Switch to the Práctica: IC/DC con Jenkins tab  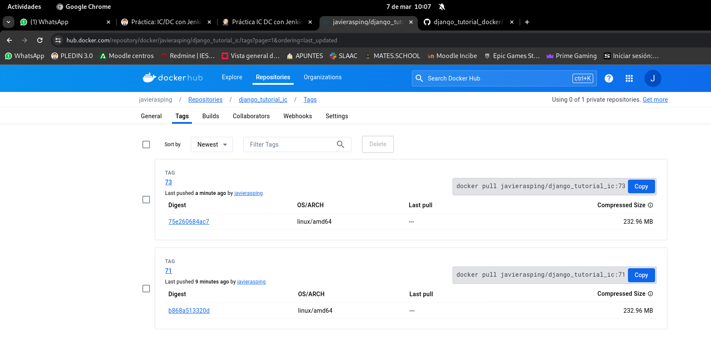[x=166, y=22]
